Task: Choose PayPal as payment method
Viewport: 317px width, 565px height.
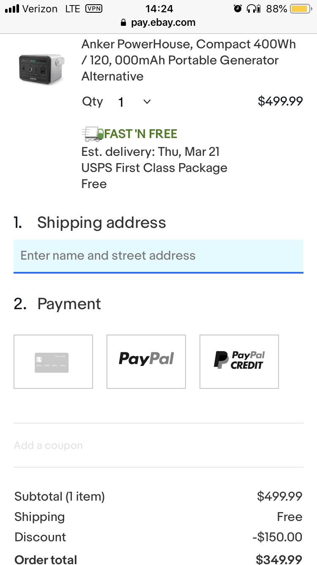Action: 146,362
